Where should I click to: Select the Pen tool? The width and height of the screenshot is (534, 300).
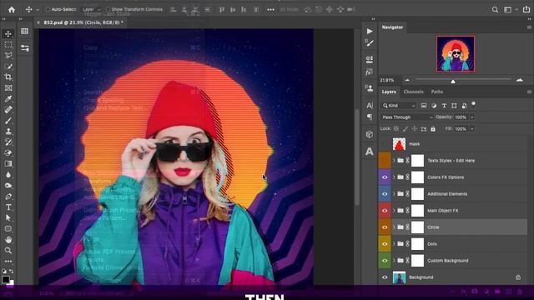pyautogui.click(x=8, y=197)
